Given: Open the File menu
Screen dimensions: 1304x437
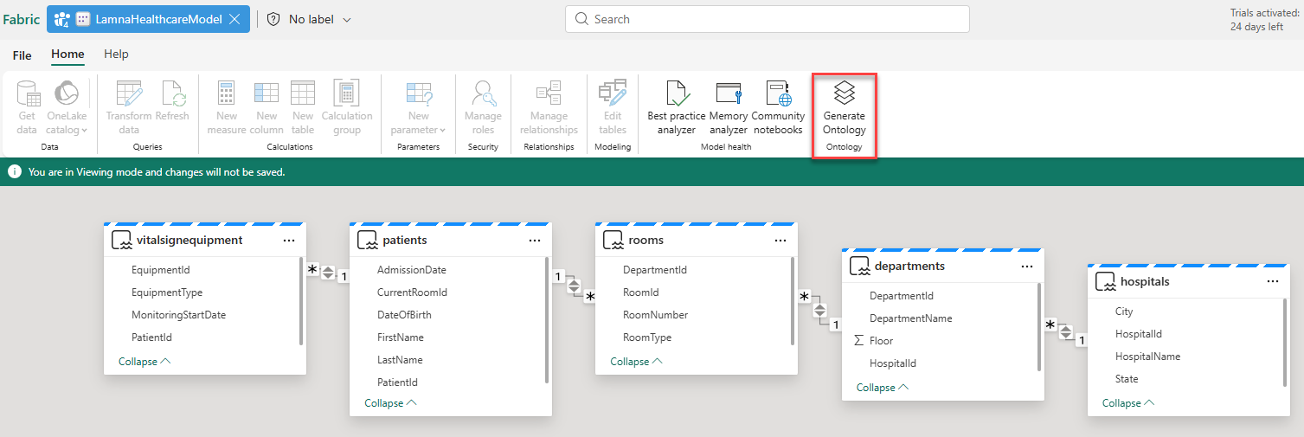Looking at the screenshot, I should (x=22, y=55).
